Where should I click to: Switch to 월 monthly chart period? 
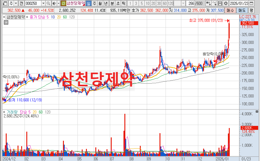[x=100, y=3]
